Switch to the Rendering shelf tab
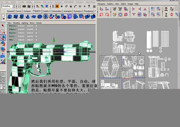The image size is (180, 127). (88, 11)
